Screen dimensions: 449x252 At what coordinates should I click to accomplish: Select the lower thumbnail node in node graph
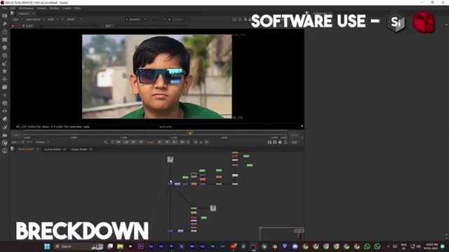[x=213, y=208]
